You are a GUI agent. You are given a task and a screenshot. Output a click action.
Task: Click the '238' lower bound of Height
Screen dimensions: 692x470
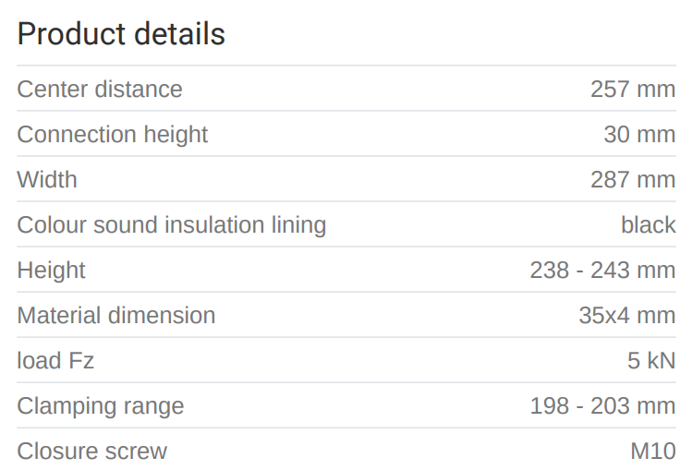[x=550, y=270]
